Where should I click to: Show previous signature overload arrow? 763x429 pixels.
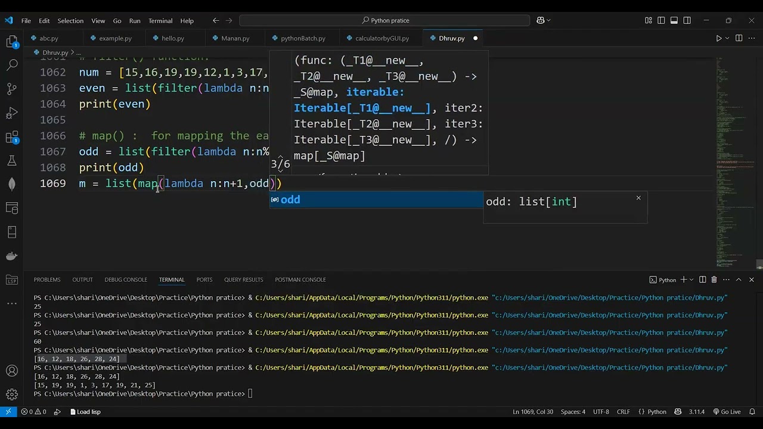pos(280,157)
